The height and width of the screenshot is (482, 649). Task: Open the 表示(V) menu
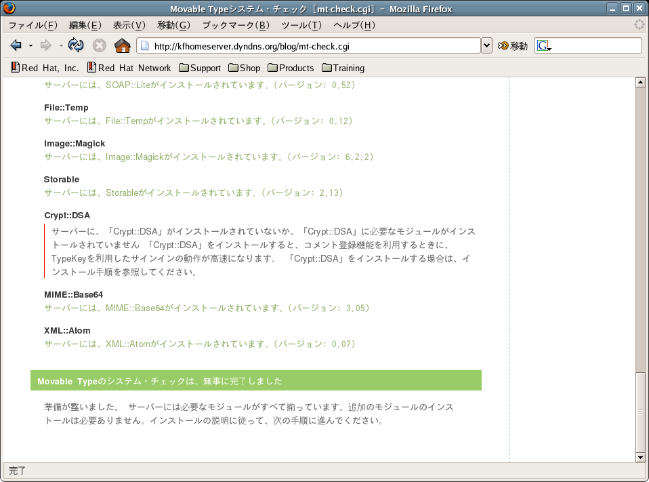[129, 25]
